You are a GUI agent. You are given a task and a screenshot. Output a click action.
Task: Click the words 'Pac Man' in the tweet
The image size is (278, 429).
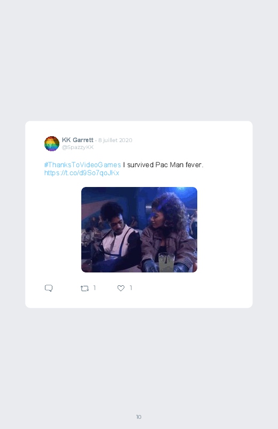[x=169, y=165]
